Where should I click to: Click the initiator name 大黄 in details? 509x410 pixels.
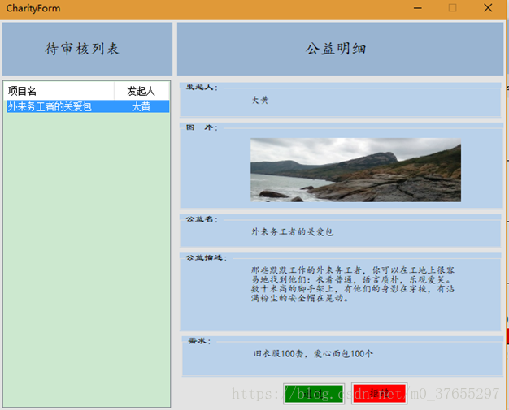click(260, 100)
